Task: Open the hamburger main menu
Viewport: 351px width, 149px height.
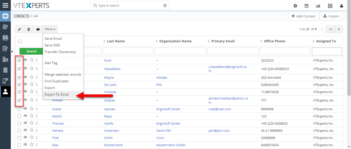Action: [x=5, y=5]
